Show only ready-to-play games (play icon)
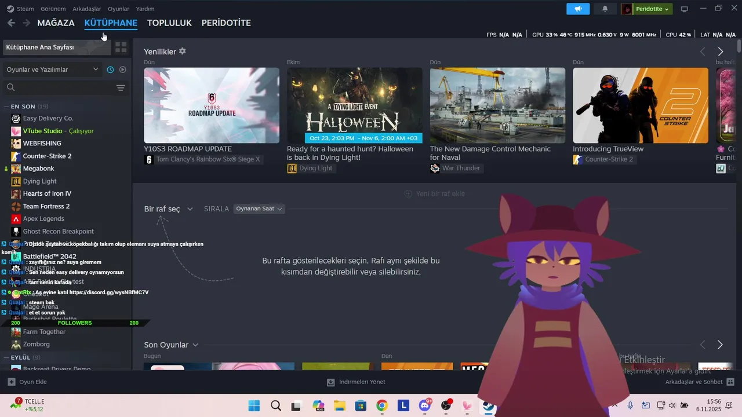This screenshot has height=417, width=742. click(x=122, y=69)
